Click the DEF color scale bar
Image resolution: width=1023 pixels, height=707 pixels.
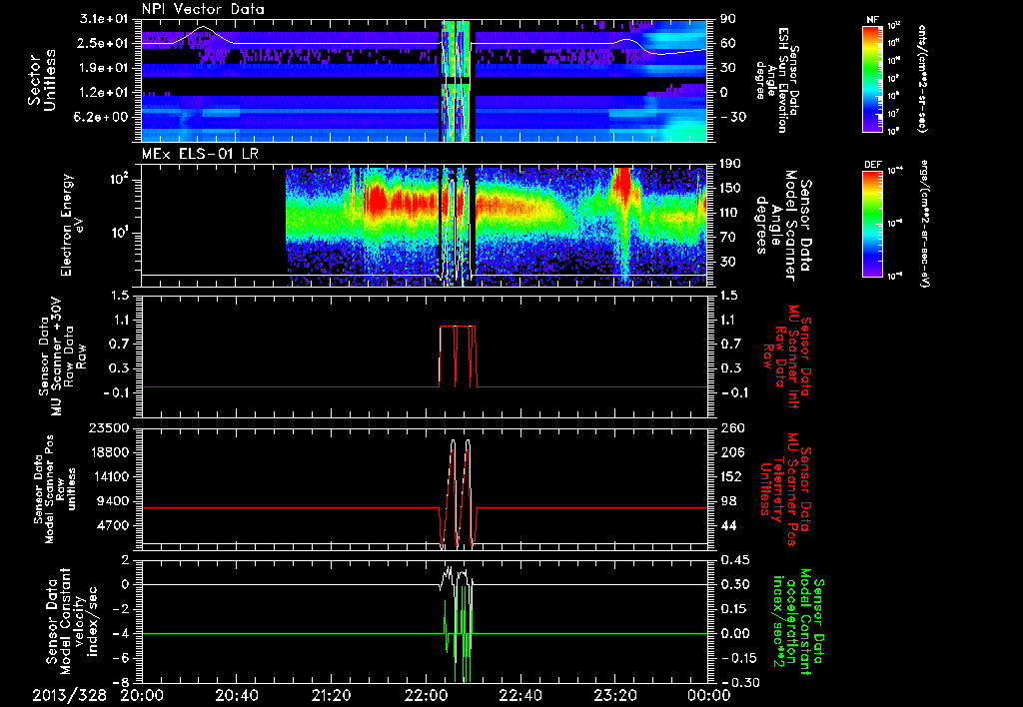pyautogui.click(x=872, y=223)
